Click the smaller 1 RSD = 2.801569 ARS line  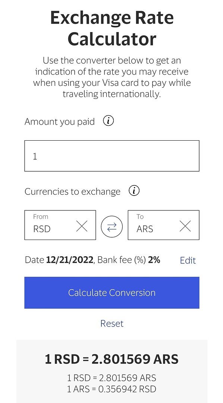click(x=111, y=378)
